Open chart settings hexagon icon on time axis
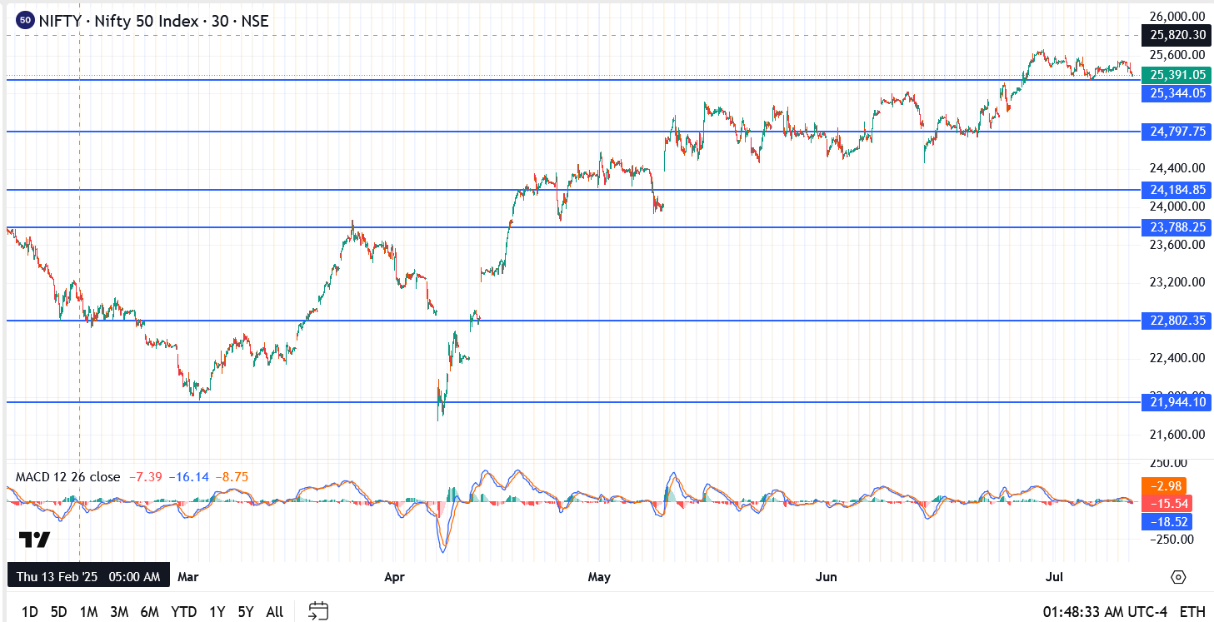The height and width of the screenshot is (622, 1214). (x=1178, y=577)
